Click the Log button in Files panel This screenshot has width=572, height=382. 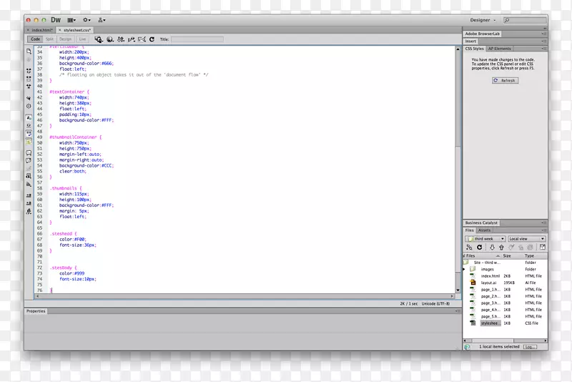530,347
